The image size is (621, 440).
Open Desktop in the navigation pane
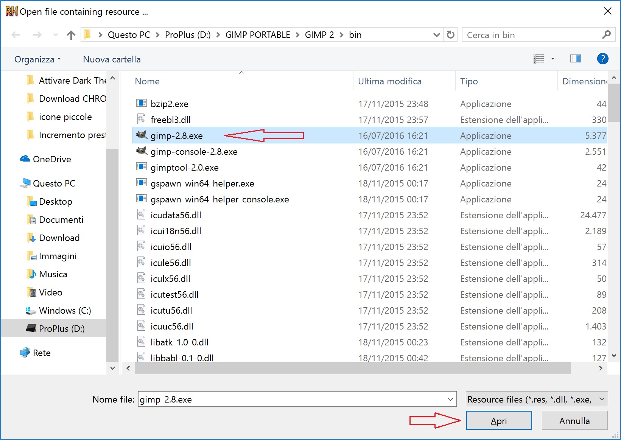point(49,202)
